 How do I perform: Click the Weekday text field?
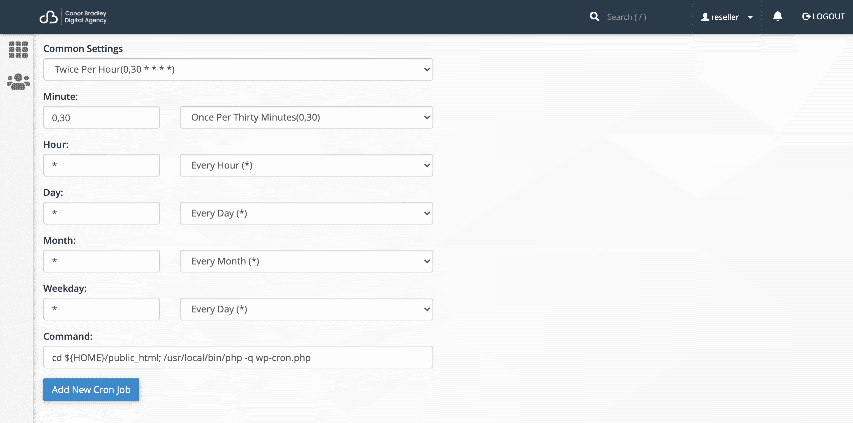[102, 309]
